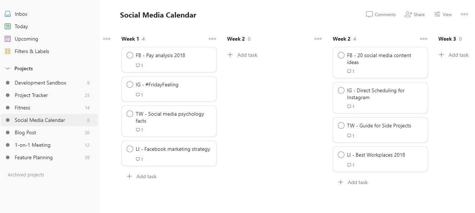Mark LI - Best Workplaces 2018 as done
This screenshot has width=475, height=213.
(341, 154)
